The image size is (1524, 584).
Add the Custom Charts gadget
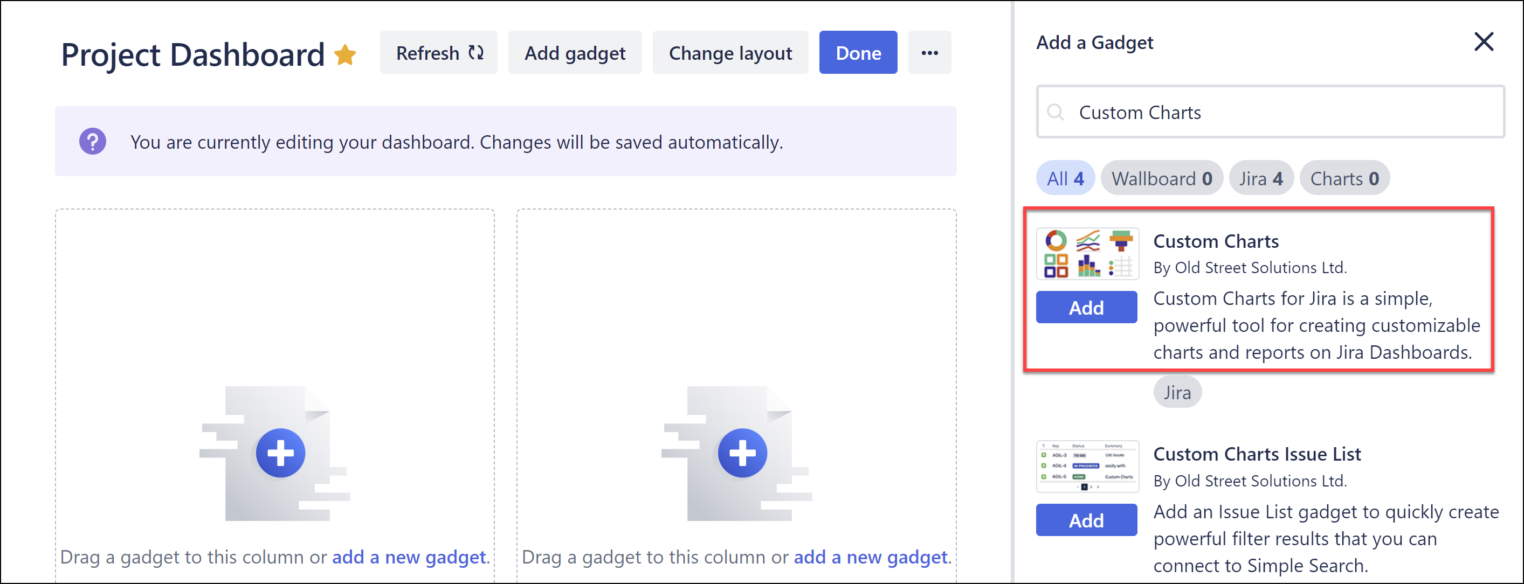(1087, 307)
